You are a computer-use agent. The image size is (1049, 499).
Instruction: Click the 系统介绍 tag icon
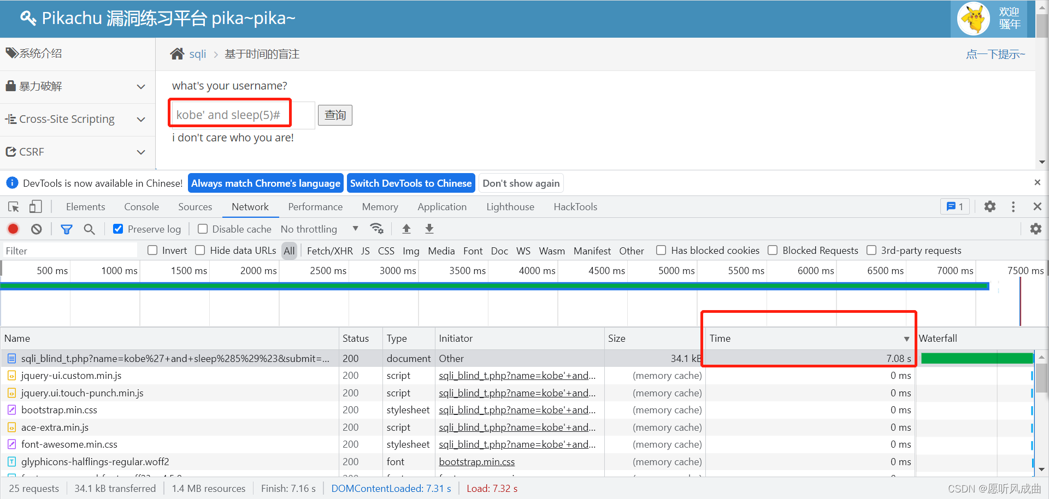point(12,53)
